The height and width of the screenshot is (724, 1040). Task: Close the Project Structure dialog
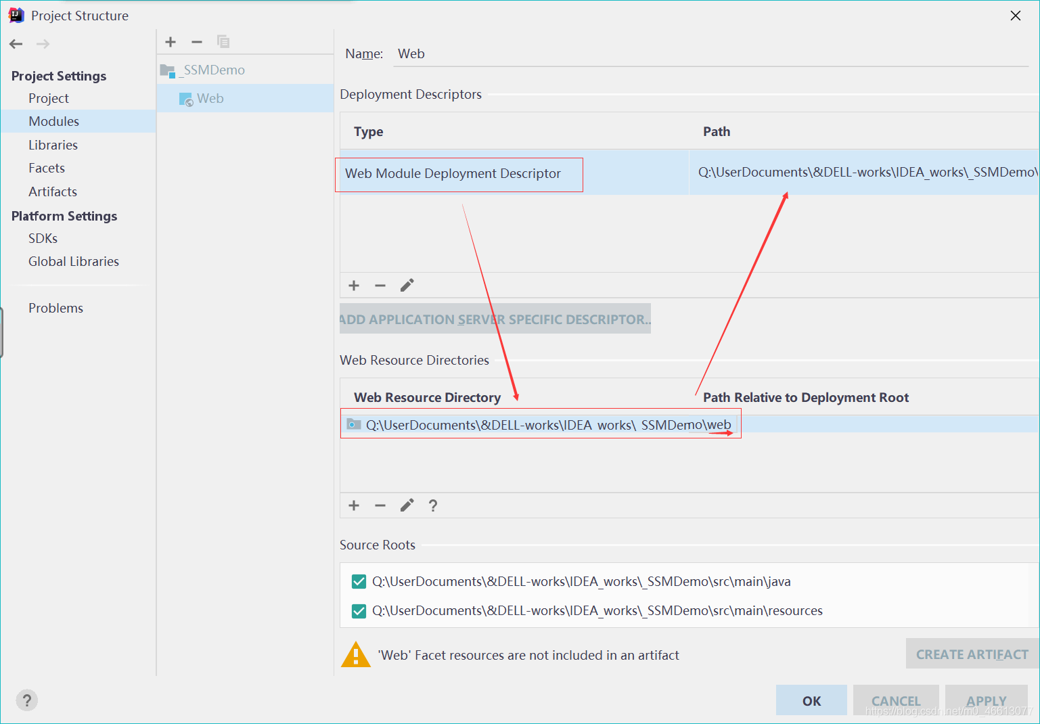pos(1016,16)
